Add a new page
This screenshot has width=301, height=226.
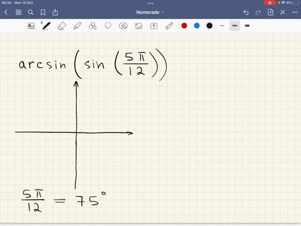(270, 12)
